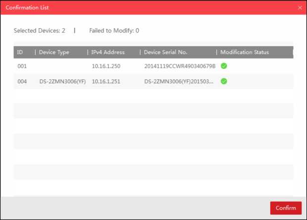Click the Device Type column header
307x220 pixels.
[x=54, y=53]
